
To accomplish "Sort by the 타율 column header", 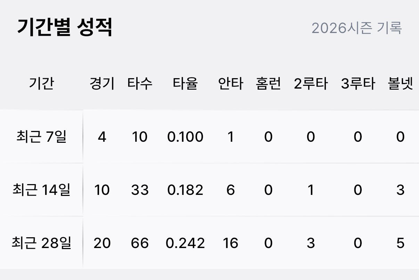I will tap(185, 84).
